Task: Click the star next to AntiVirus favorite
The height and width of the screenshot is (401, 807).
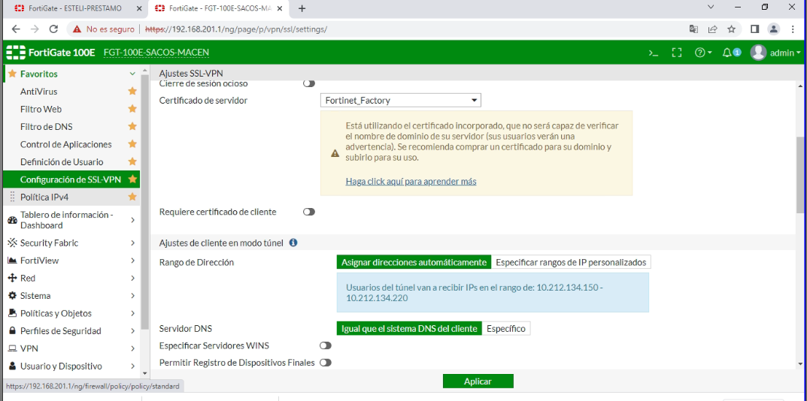Action: point(132,92)
